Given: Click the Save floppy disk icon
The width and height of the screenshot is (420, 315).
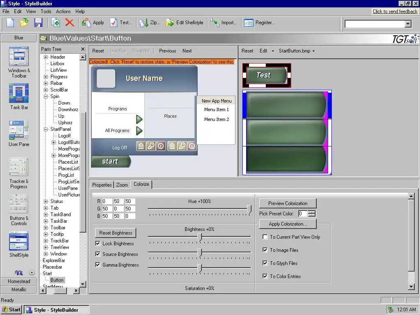Looking at the screenshot, I should tap(38, 23).
